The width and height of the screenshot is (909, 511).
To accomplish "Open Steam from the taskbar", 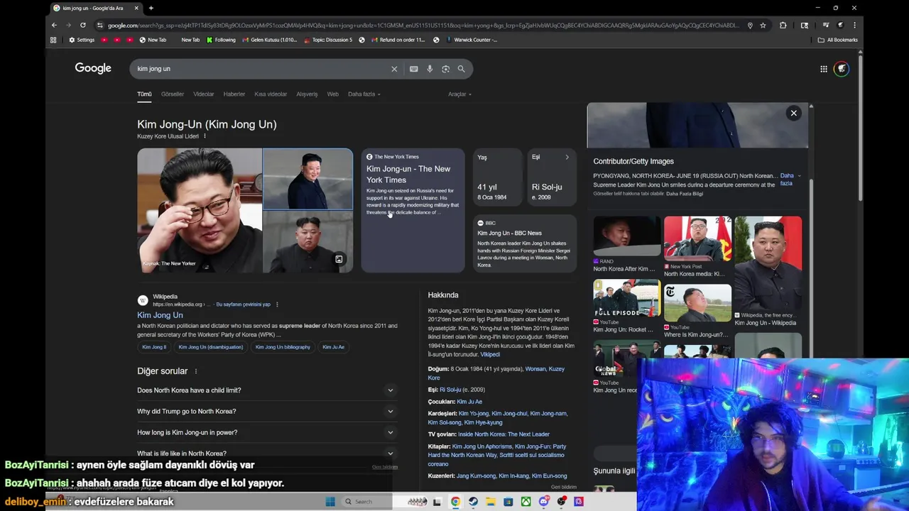I will tap(473, 502).
